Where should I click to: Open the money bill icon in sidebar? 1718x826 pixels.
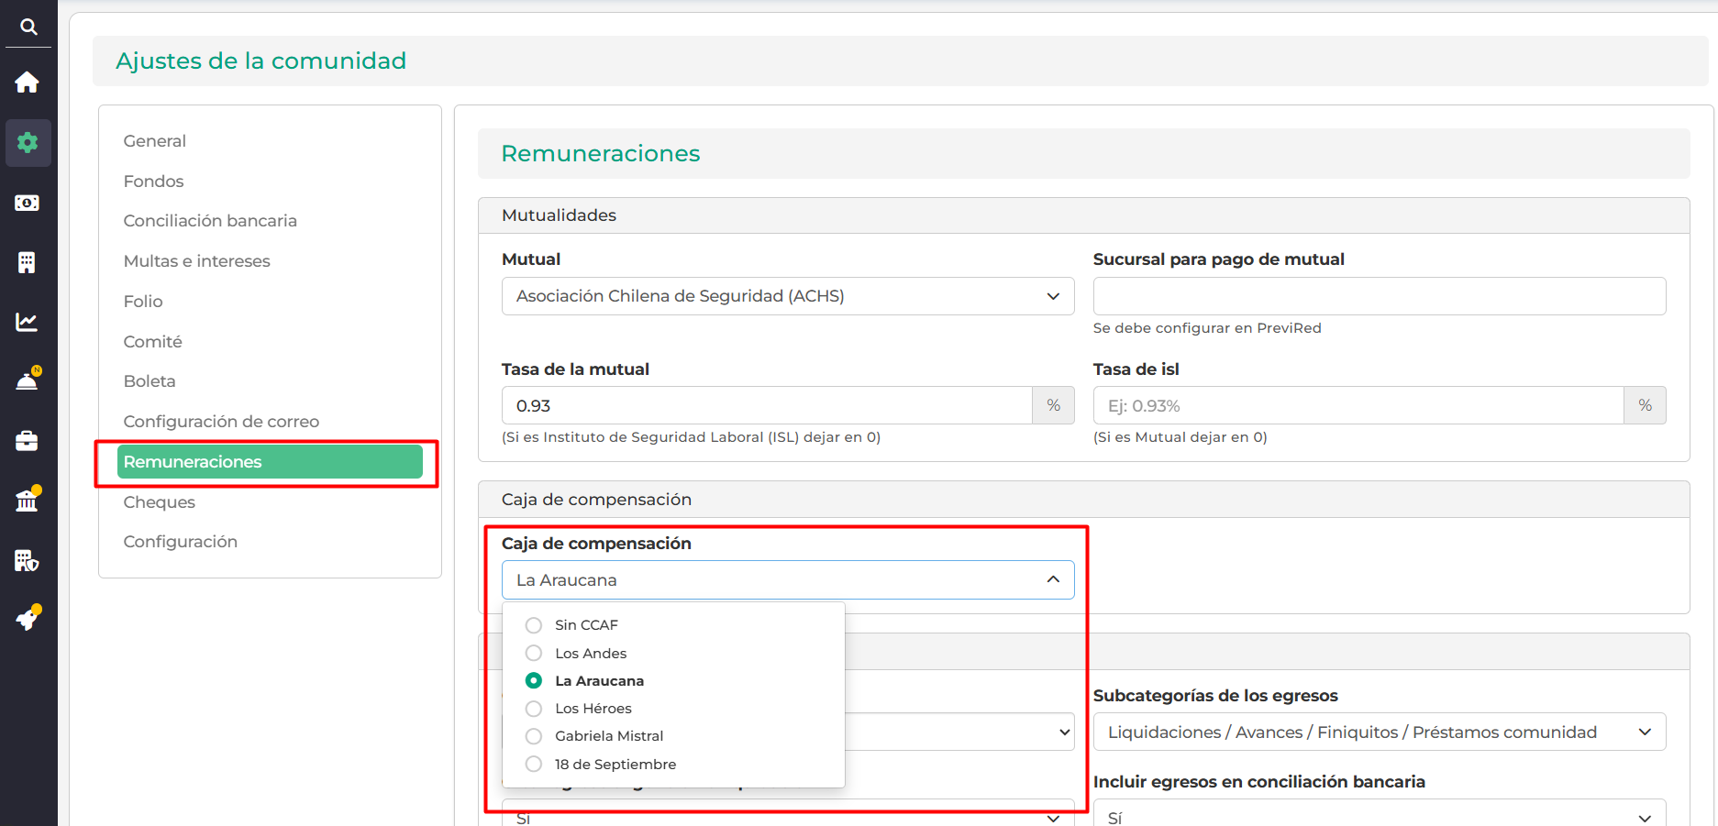(x=28, y=203)
